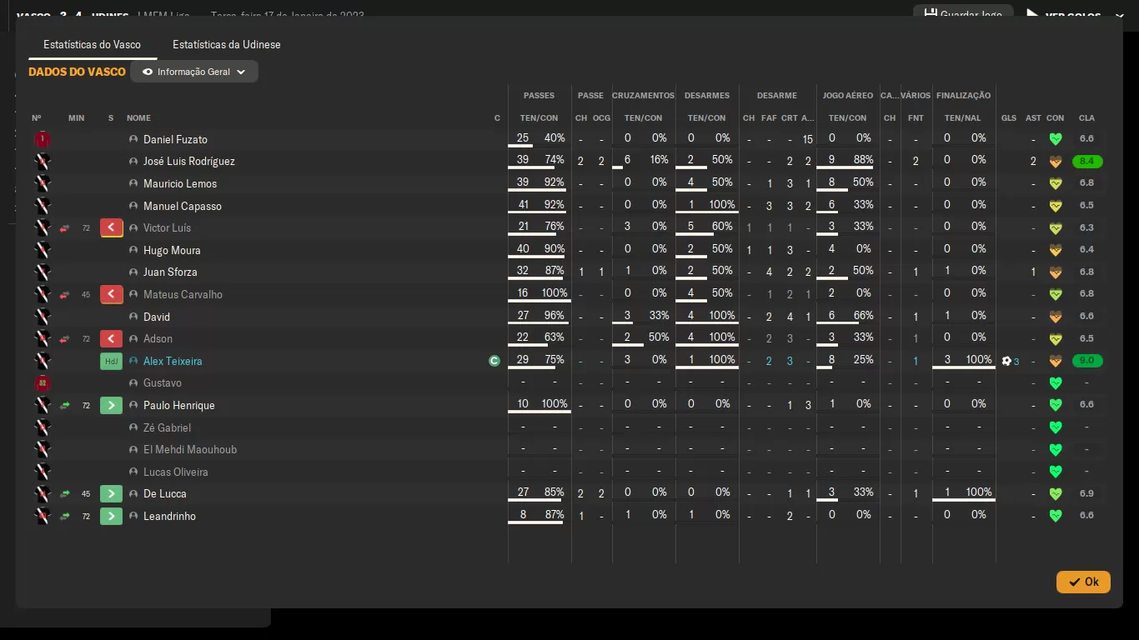This screenshot has width=1139, height=640.
Task: Click the condition heart icon for José Luis Rodríguez
Action: pyautogui.click(x=1055, y=162)
